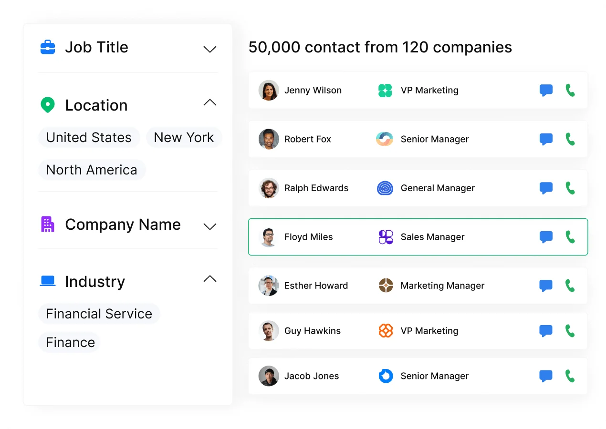The height and width of the screenshot is (429, 606).
Task: Click the phone icon next to Robert Fox
Action: 571,139
